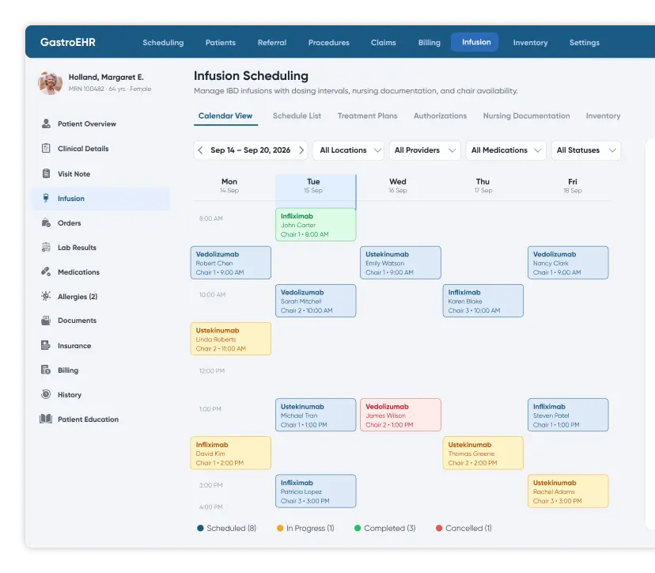The width and height of the screenshot is (655, 573).
Task: Open Robert Chen's Vedolizumab appointment
Action: 230,263
